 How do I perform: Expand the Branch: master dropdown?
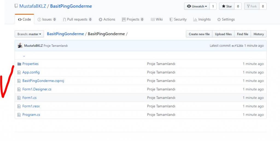point(29,34)
